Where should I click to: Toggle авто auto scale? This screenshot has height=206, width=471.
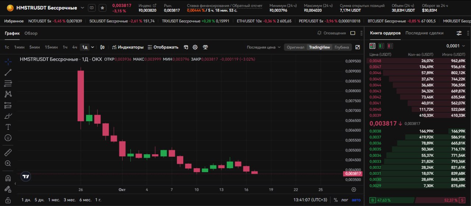(x=356, y=200)
